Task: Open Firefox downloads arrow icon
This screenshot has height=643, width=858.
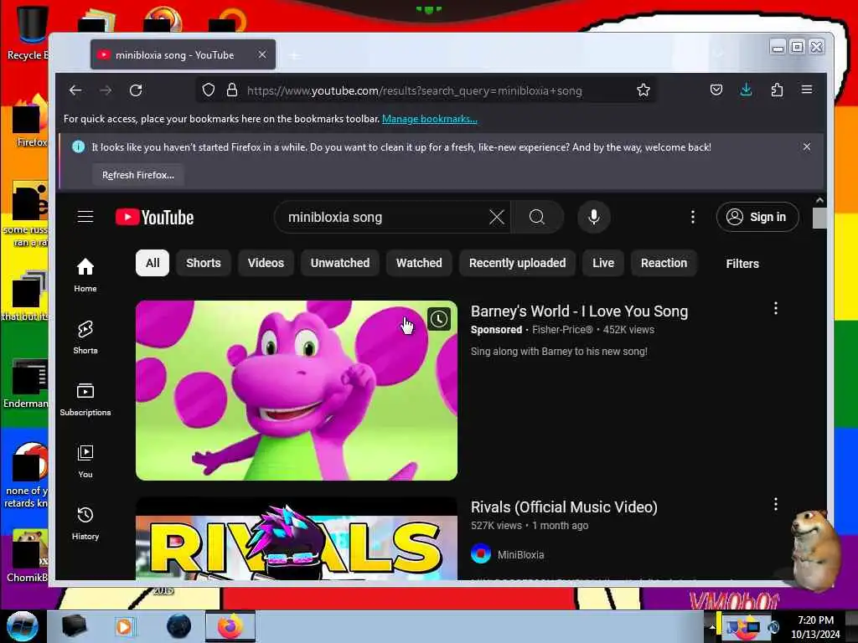Action: pyautogui.click(x=746, y=90)
